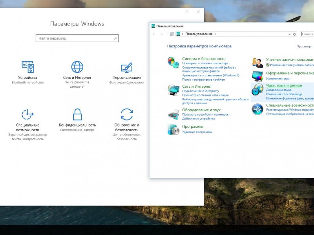Viewport: 314px width, 235px height.
Task: Open Изменение темы link
Action: 278,79
